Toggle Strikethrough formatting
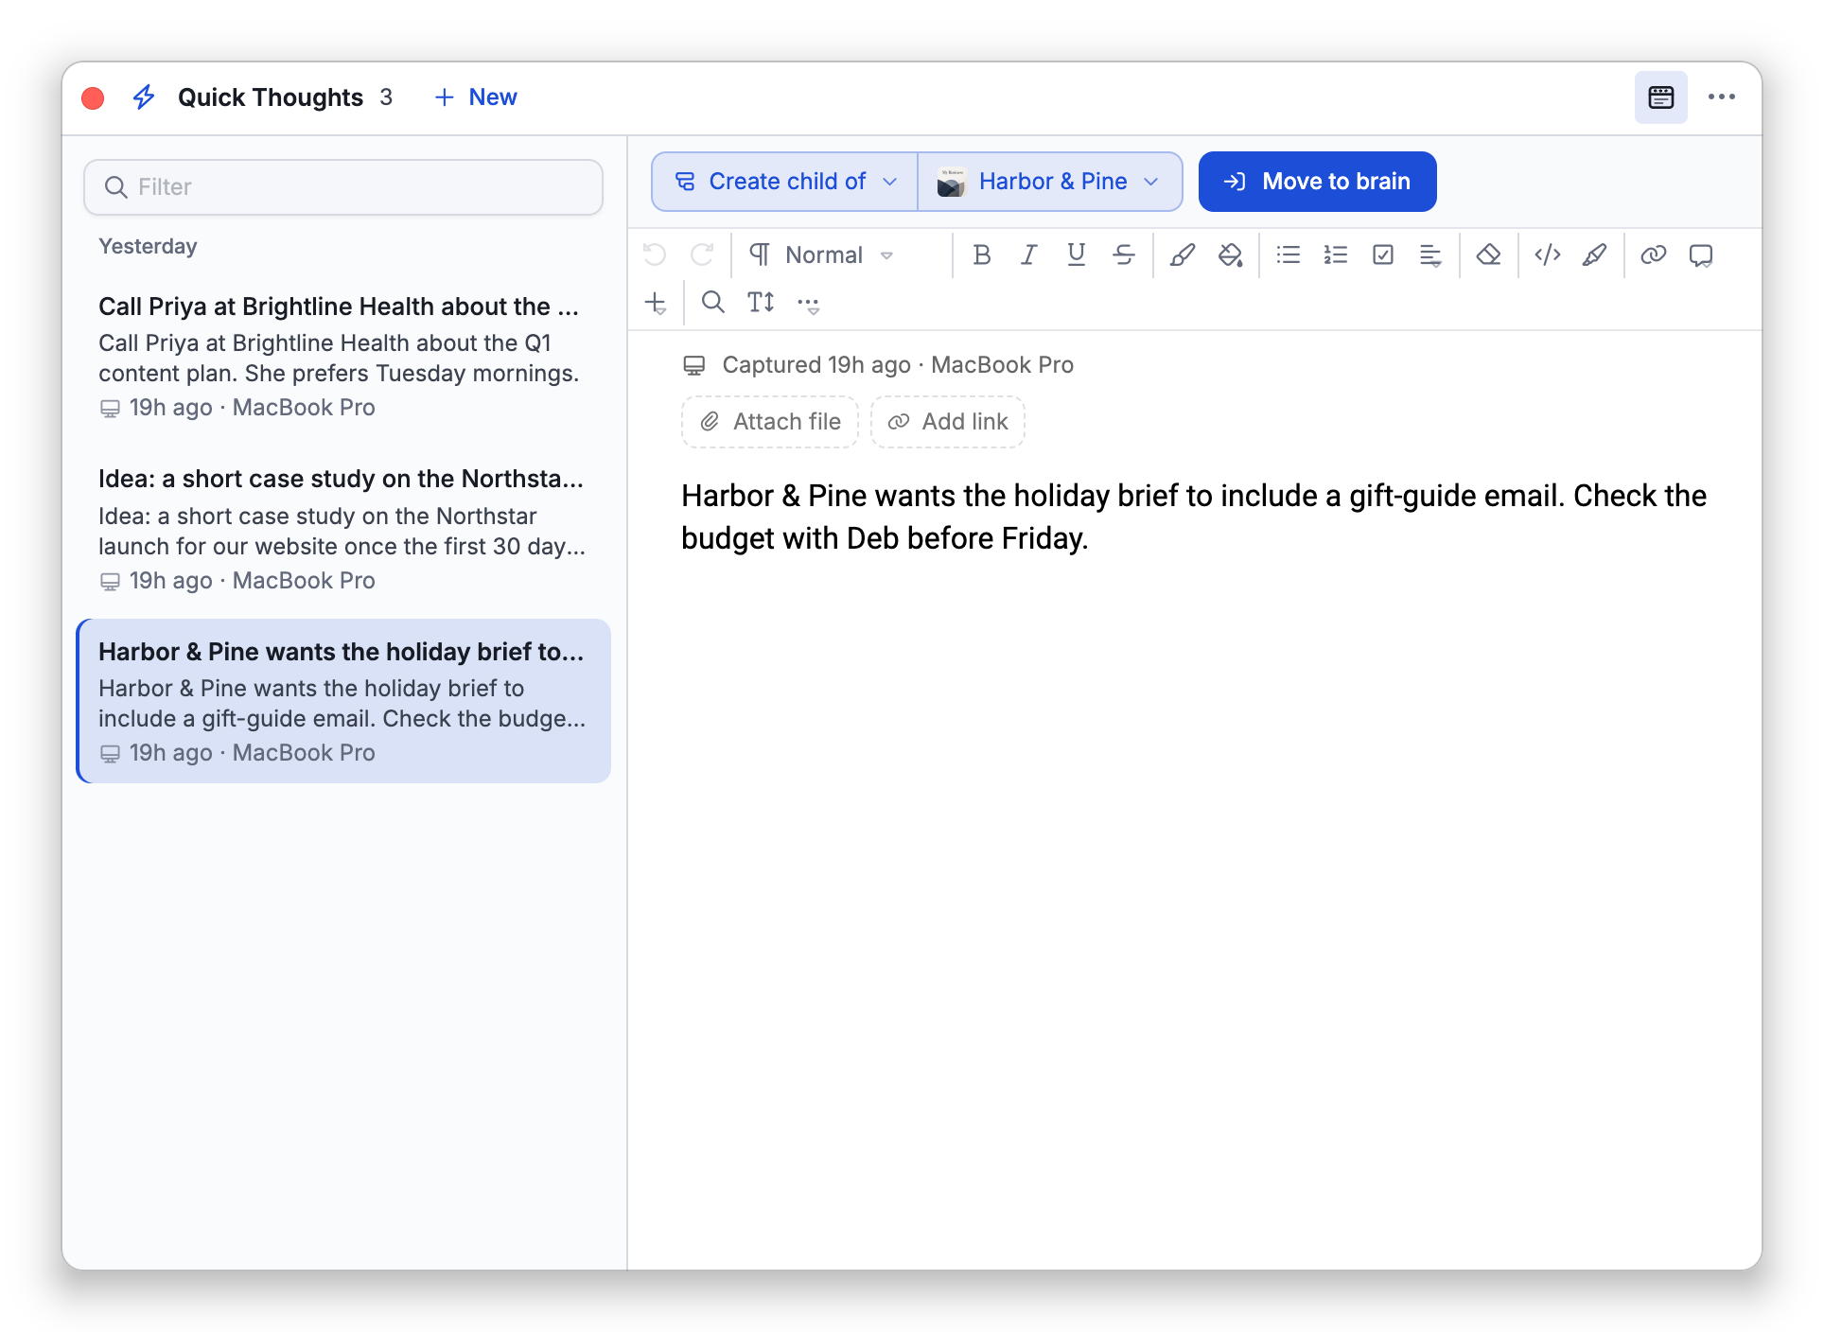The image size is (1824, 1332). pos(1123,254)
